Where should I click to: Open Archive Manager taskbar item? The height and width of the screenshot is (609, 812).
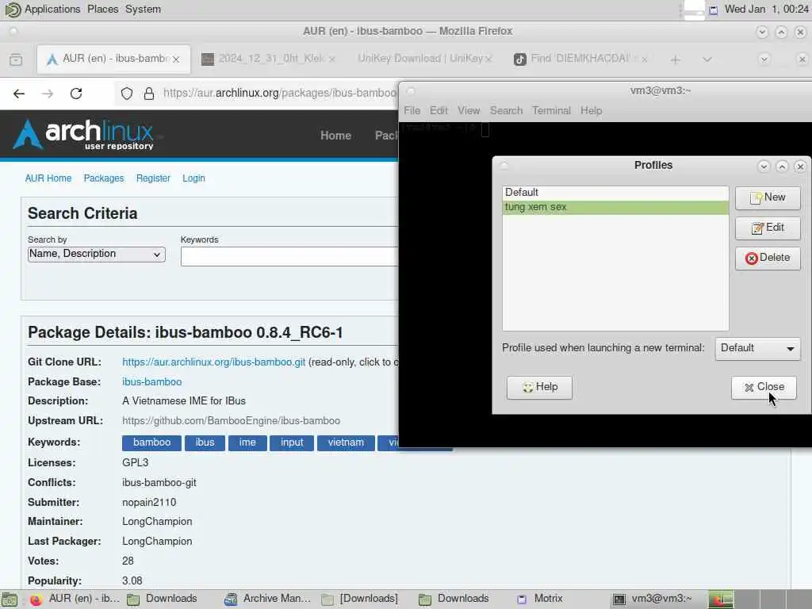pyautogui.click(x=267, y=599)
